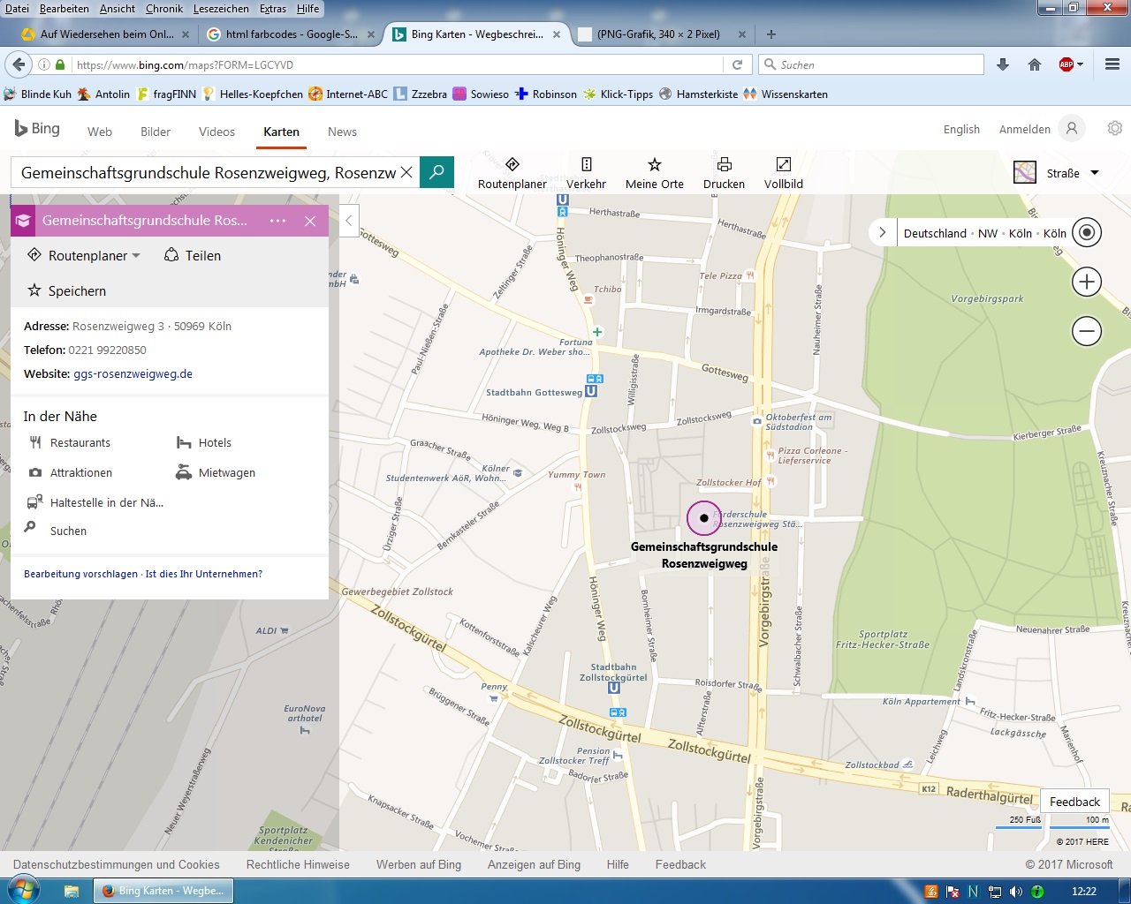Open the Adblock Plus dropdown
The image size is (1131, 904).
tap(1080, 64)
